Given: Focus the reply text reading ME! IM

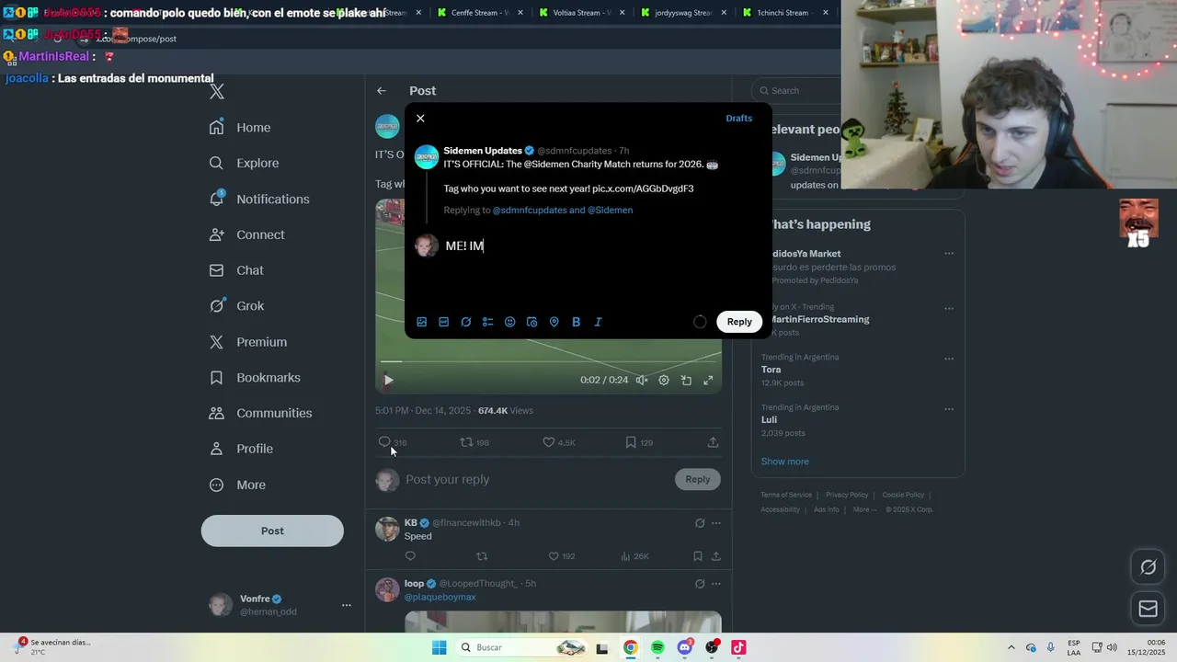Looking at the screenshot, I should (464, 246).
